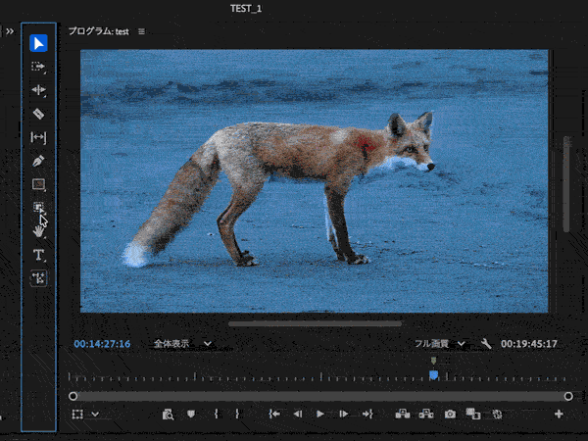
Task: Select the dashed-box-with-arrow tool above Hand
Action: click(x=38, y=207)
